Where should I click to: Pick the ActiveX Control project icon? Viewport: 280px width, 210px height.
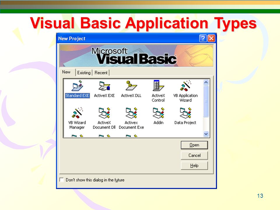pos(158,86)
